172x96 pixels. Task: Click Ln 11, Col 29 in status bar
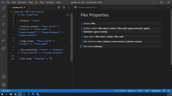[x=120, y=91]
